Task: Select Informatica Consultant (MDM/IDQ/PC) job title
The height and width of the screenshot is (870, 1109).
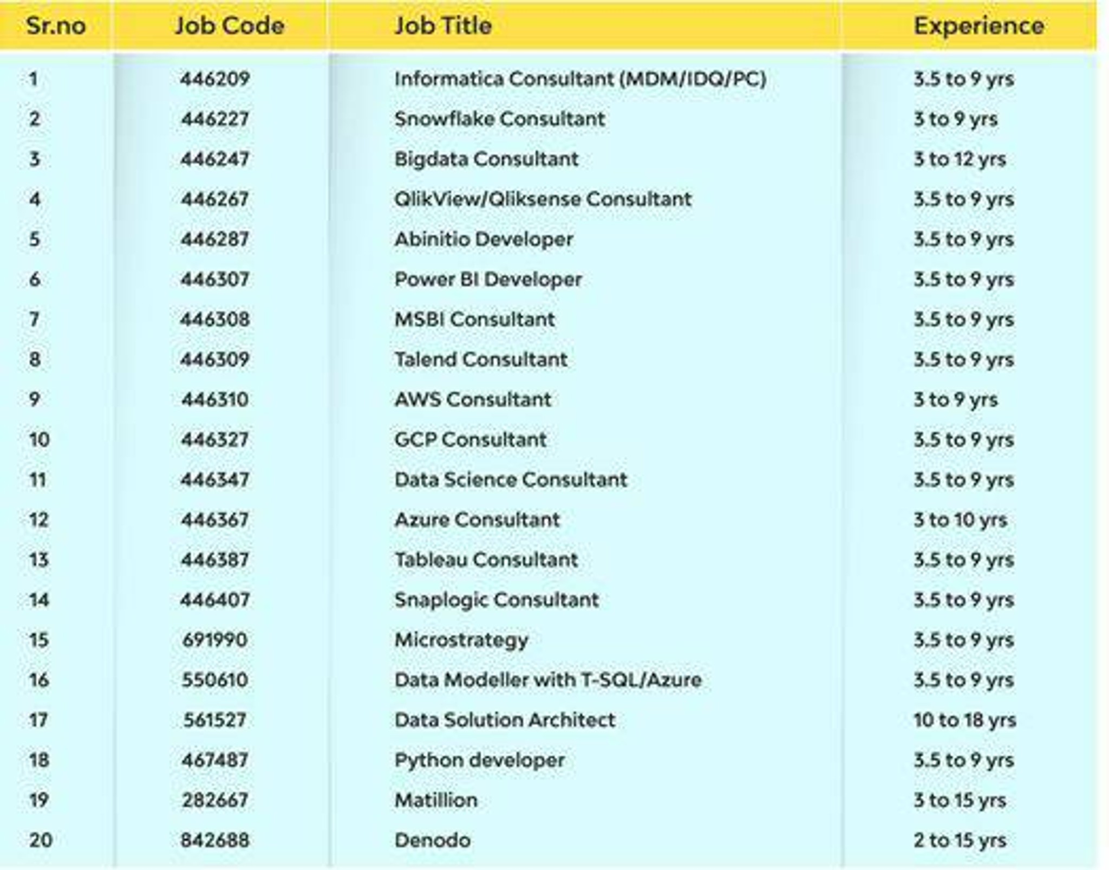Action: point(580,79)
